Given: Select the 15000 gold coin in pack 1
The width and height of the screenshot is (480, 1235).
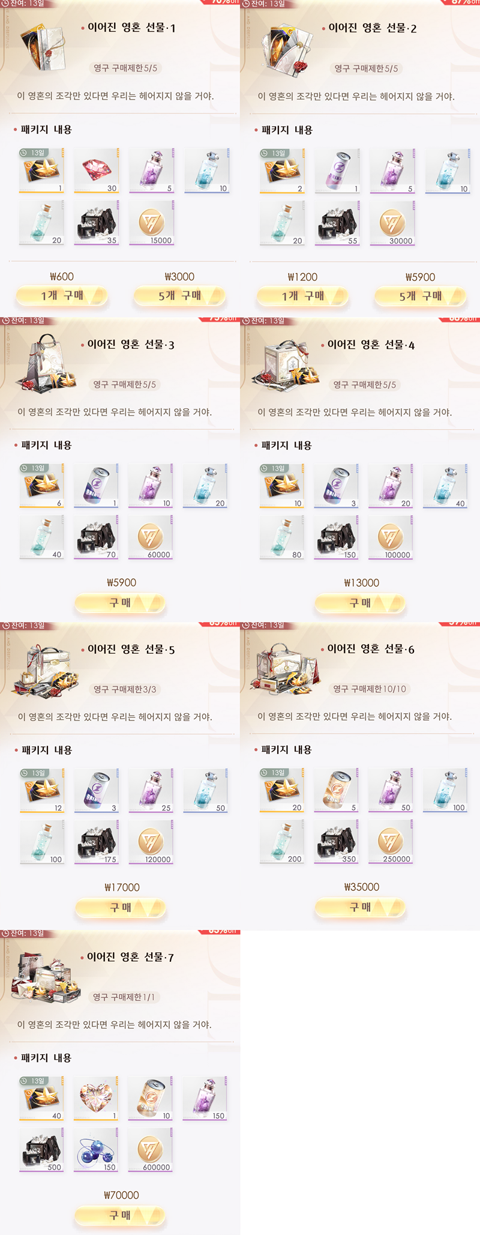Looking at the screenshot, I should [x=151, y=223].
